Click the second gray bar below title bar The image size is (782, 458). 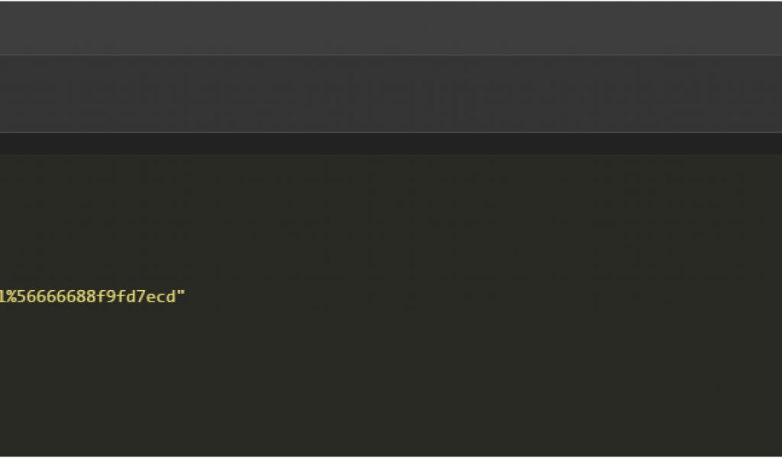(x=391, y=93)
